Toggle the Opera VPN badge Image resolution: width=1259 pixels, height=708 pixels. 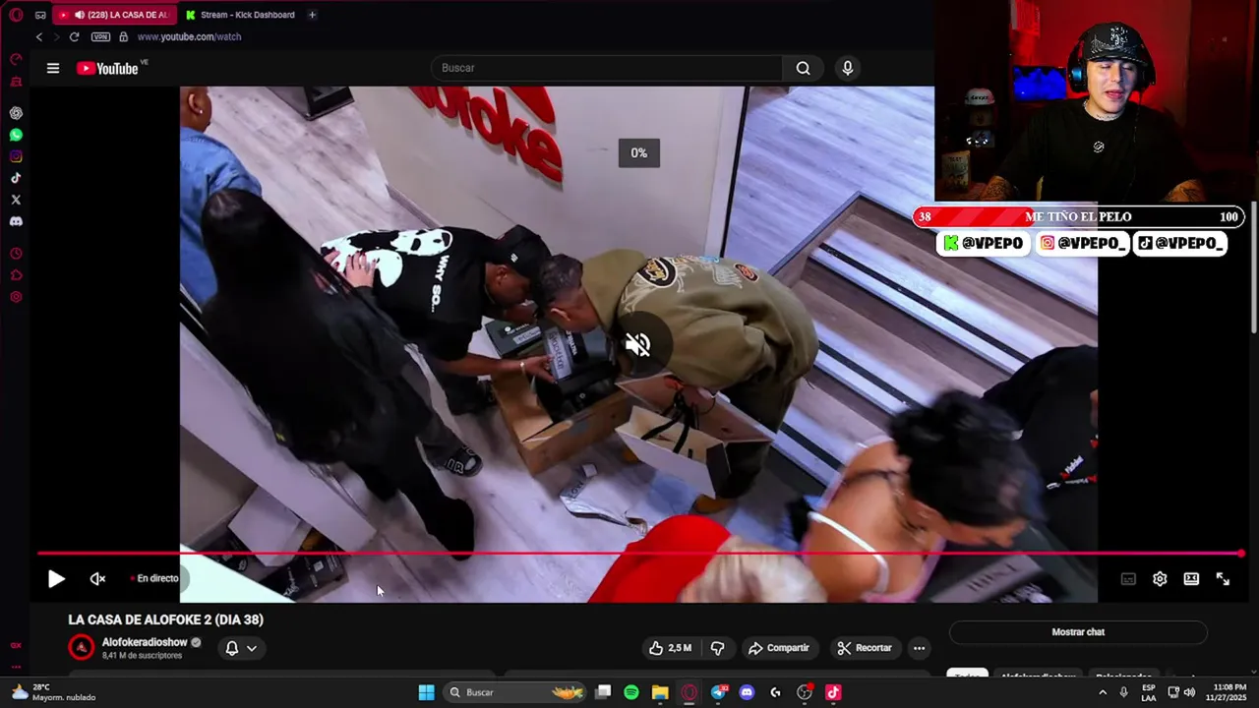[x=100, y=36]
